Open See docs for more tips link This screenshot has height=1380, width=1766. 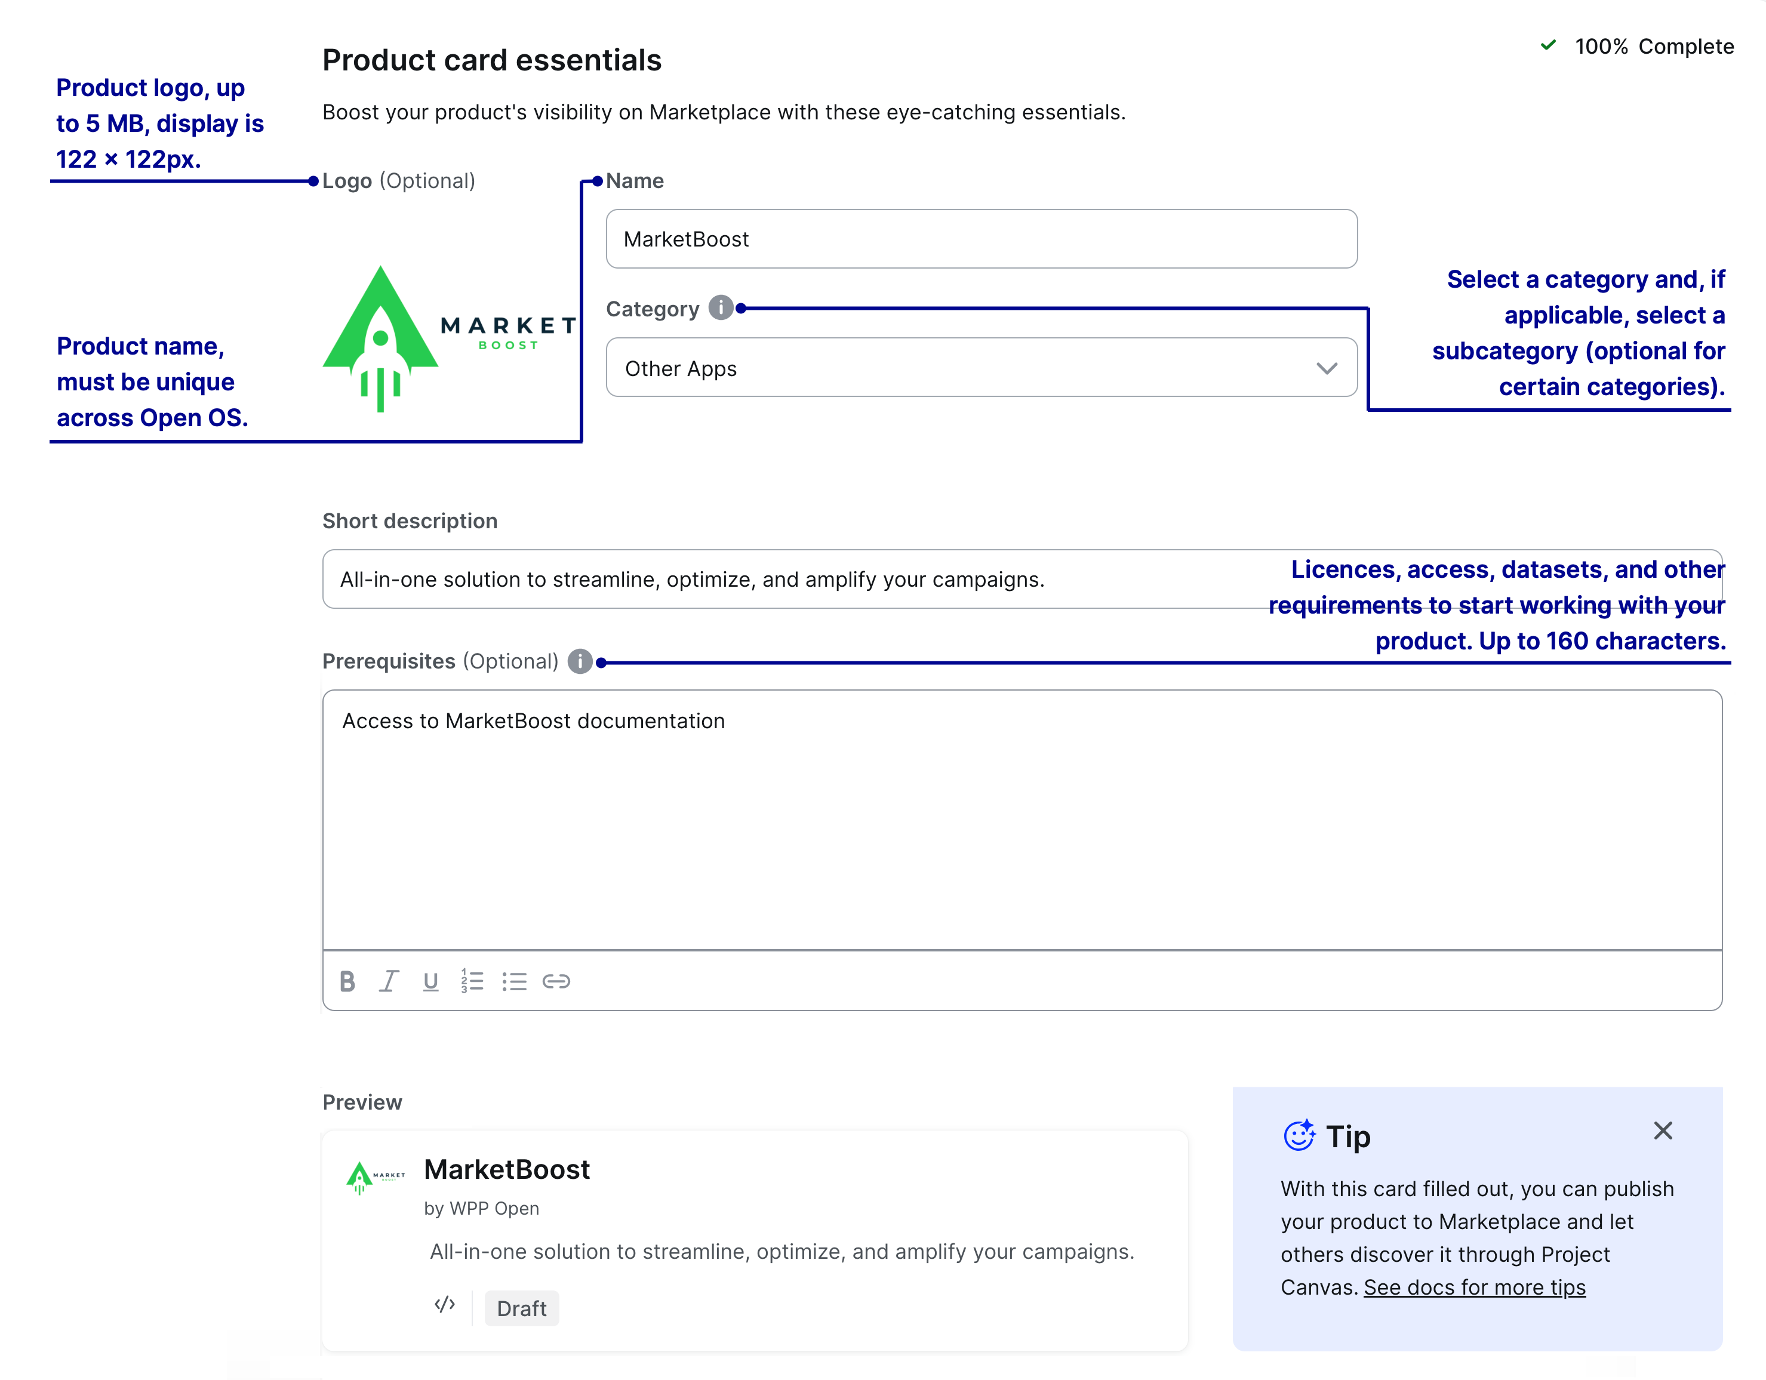point(1474,1287)
